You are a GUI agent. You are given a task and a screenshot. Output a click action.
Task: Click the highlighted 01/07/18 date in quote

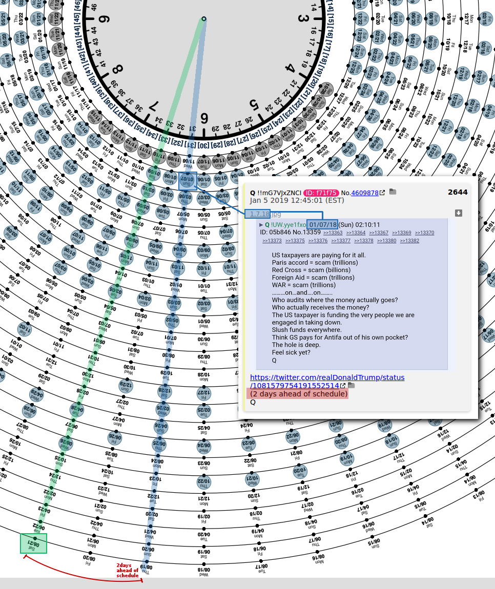(x=323, y=225)
